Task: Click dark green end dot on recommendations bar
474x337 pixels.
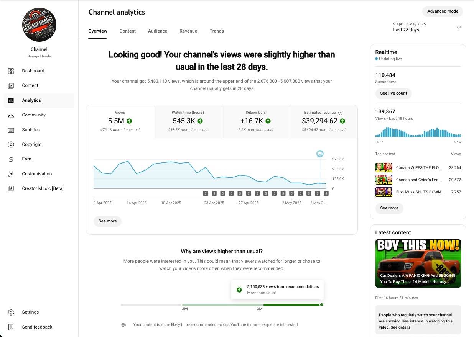Action: (x=321, y=305)
